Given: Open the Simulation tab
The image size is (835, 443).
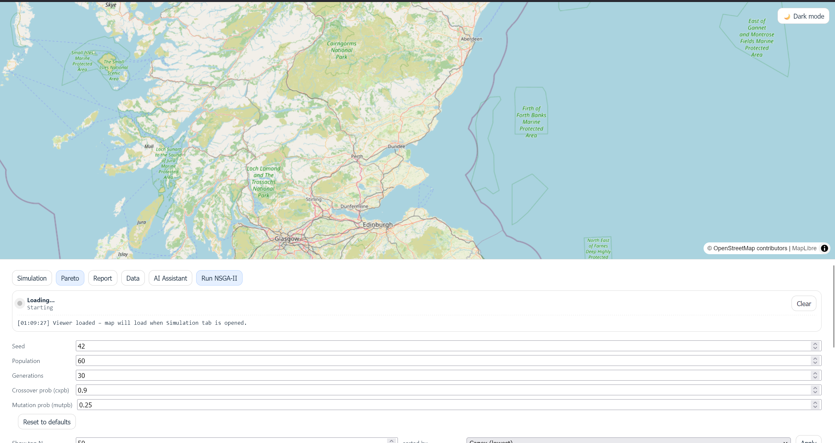Looking at the screenshot, I should click(x=32, y=278).
